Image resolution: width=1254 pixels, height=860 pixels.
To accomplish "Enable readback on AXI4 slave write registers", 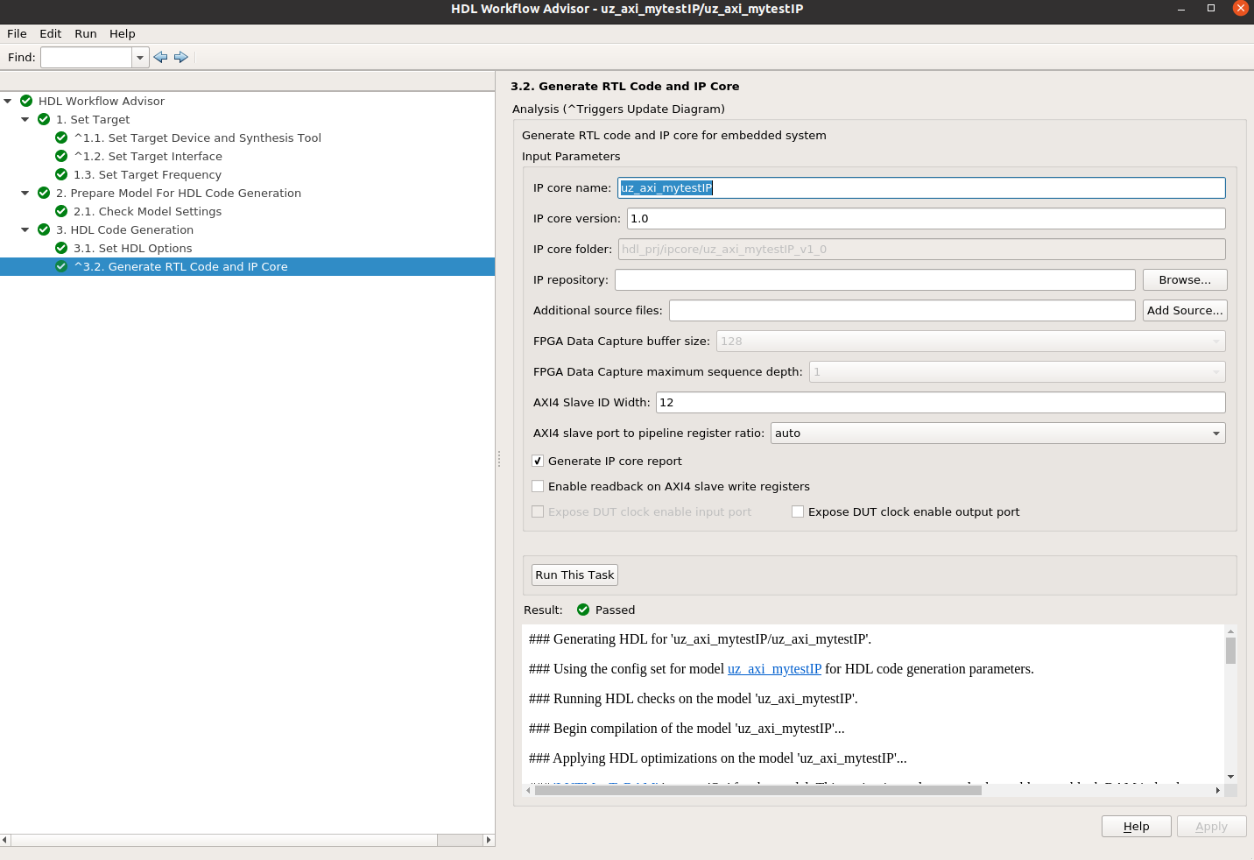I will pyautogui.click(x=538, y=487).
